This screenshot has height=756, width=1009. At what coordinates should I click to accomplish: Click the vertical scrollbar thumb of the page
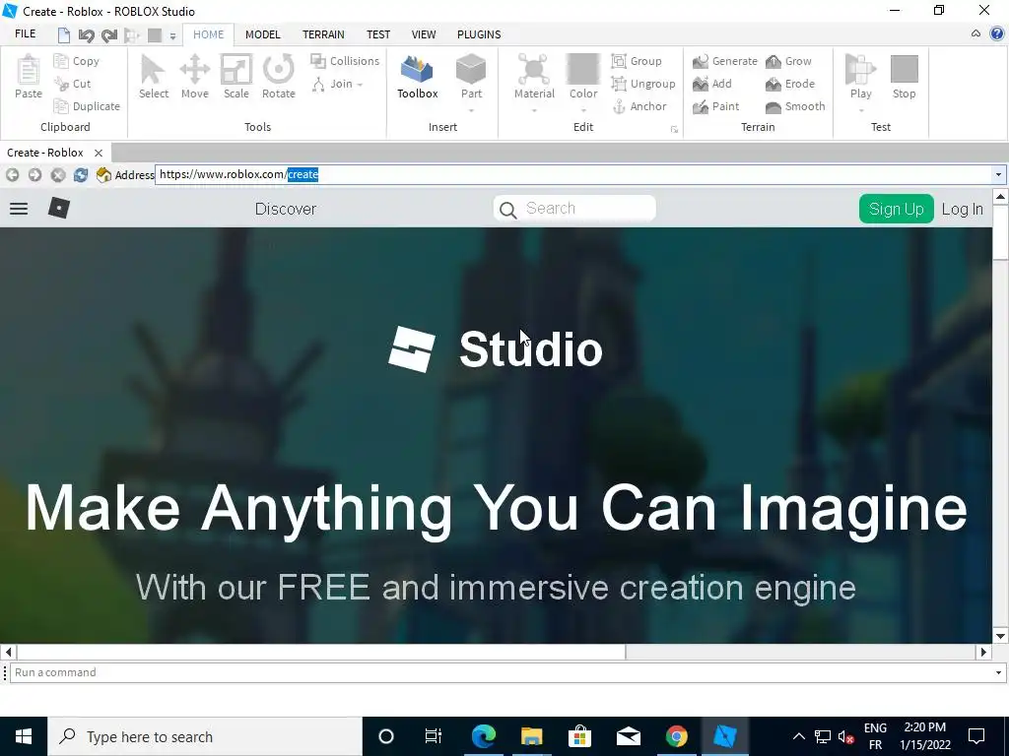coord(1000,232)
